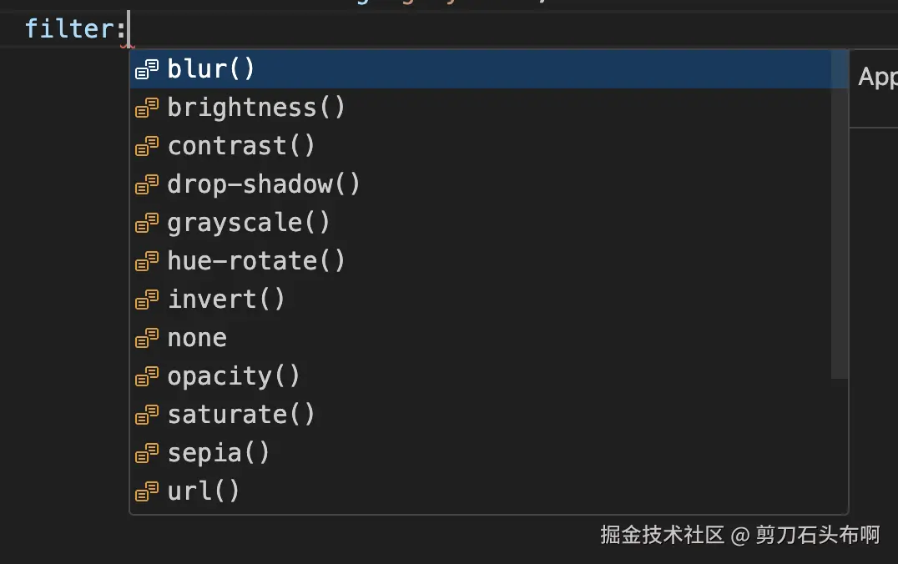Insert the drop-shadow() filter function
Screen dimensions: 898x564
tap(264, 184)
